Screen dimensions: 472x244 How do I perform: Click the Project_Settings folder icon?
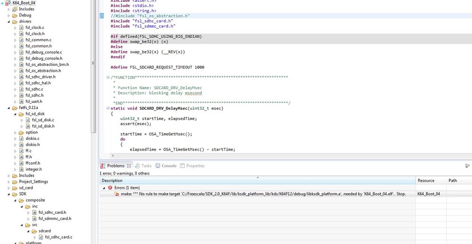click(15, 182)
